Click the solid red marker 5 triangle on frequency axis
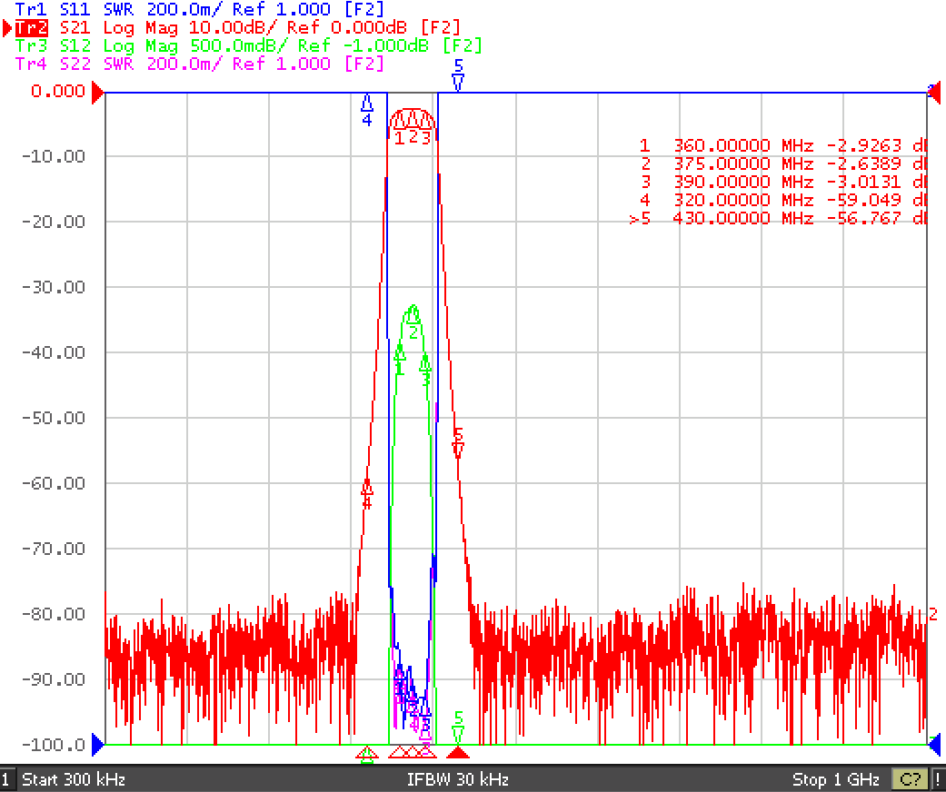Viewport: 946px width, 792px height. [458, 752]
